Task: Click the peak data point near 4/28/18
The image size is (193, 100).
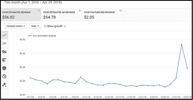Action: click(181, 45)
